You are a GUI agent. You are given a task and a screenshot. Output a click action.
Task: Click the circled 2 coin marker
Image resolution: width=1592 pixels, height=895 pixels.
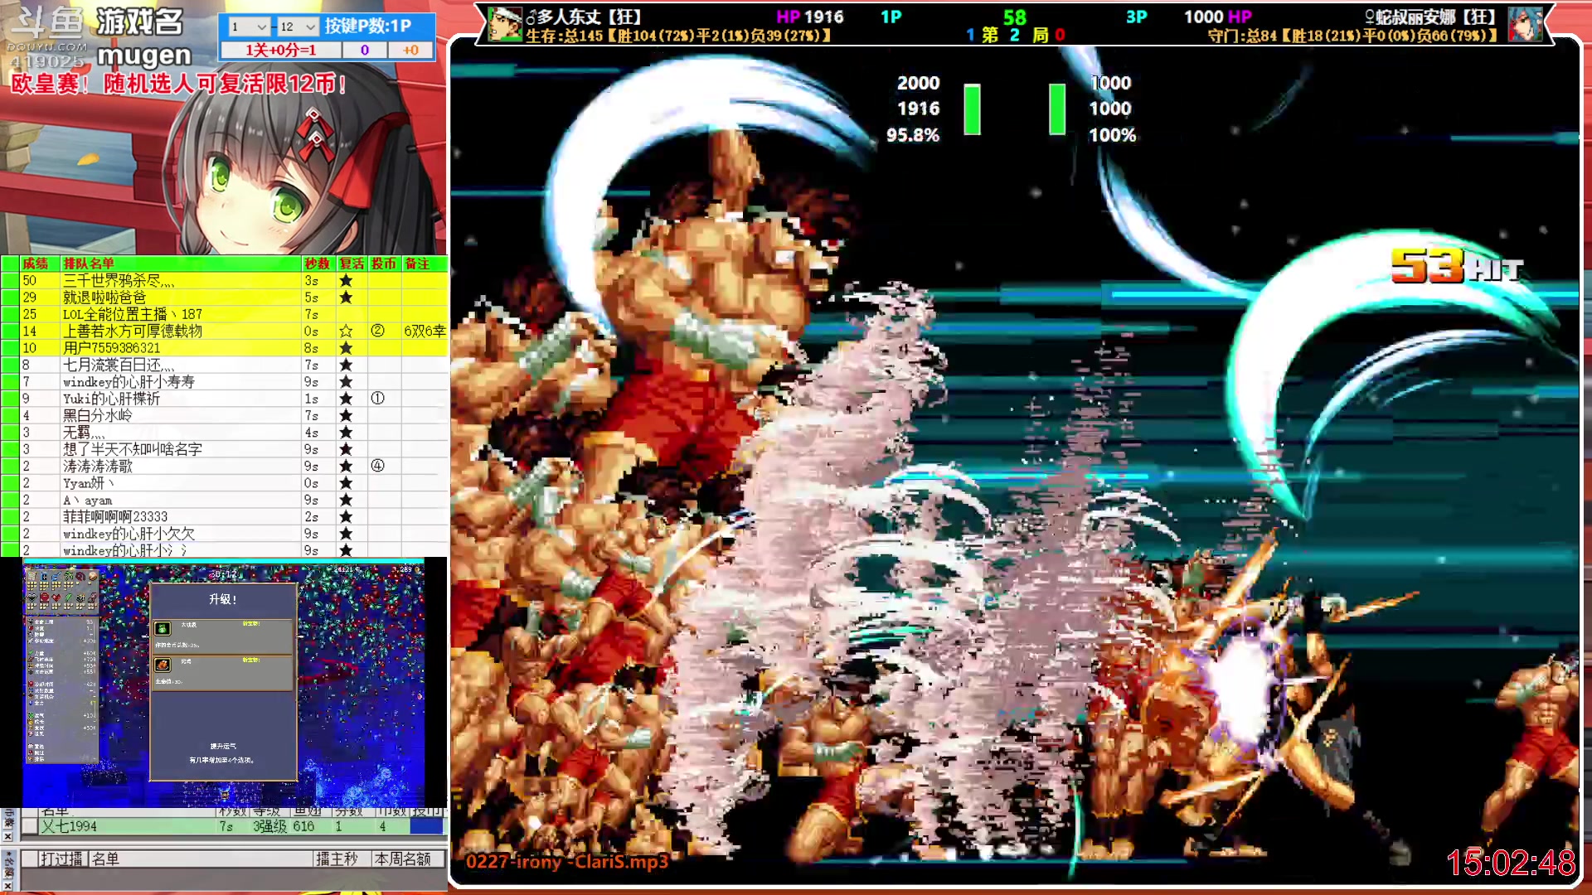coord(377,331)
